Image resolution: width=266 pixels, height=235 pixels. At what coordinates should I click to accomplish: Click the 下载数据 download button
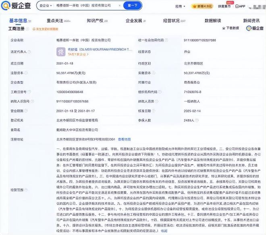coord(231,28)
